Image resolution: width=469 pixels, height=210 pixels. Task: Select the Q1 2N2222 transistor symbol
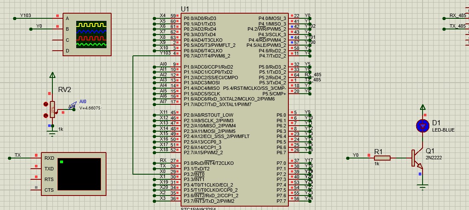pyautogui.click(x=417, y=158)
